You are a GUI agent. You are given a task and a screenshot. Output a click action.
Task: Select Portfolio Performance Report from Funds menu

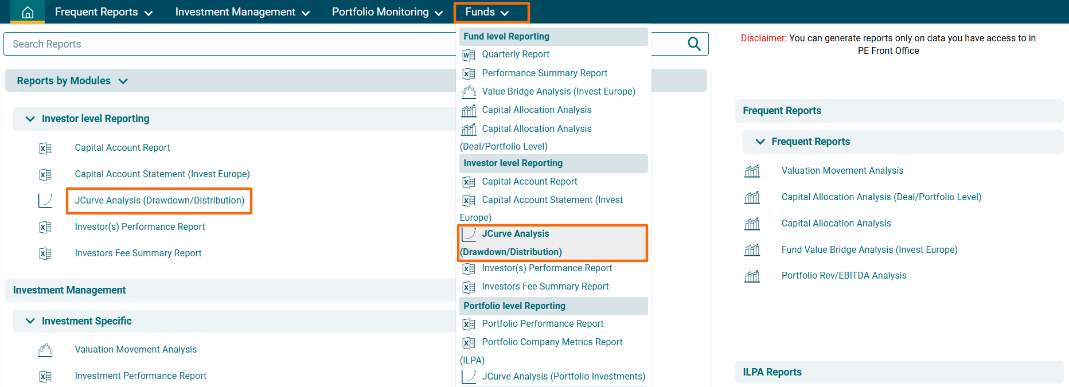point(543,324)
